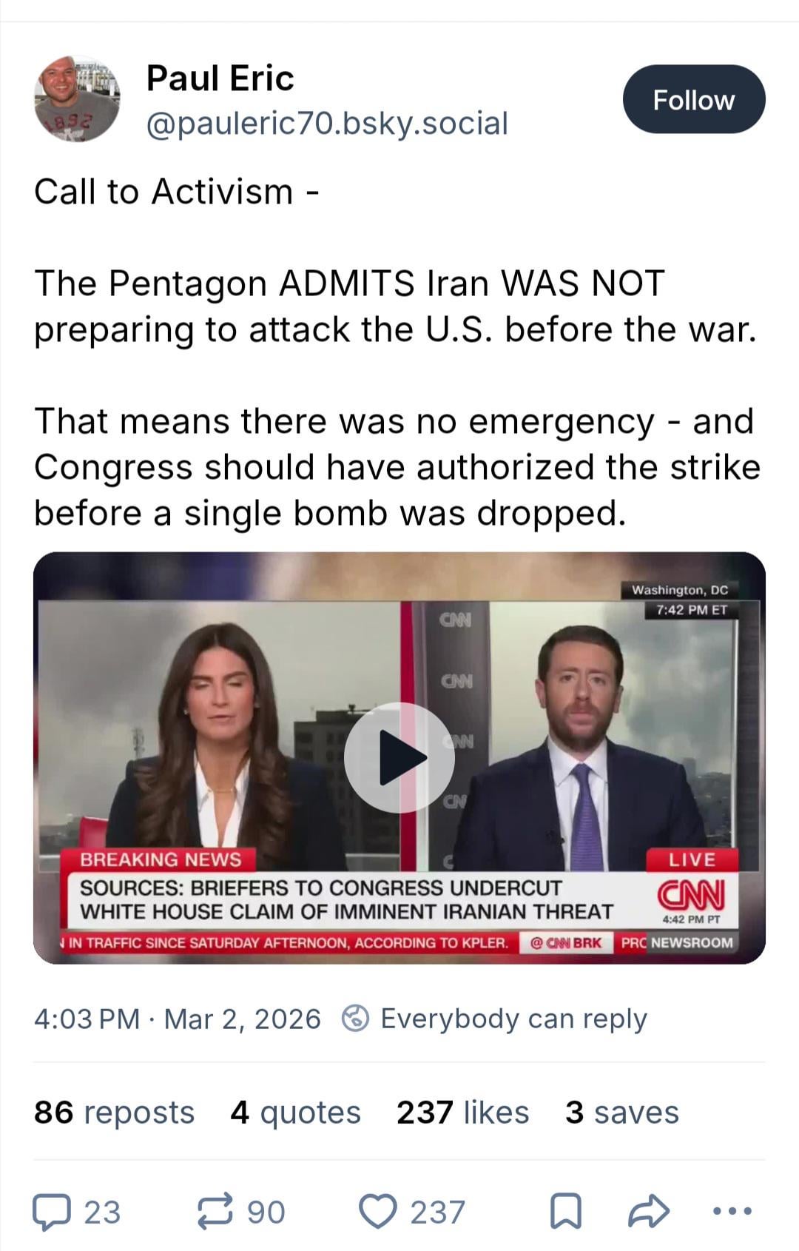This screenshot has height=1251, width=799.
Task: Open the three-dot more options menu
Action: (732, 1212)
